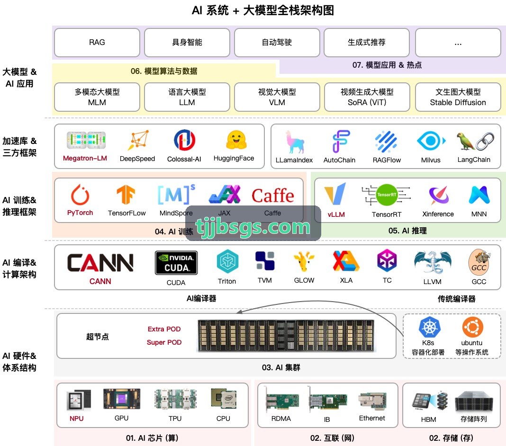Open the 生成式推荐 box
The width and height of the screenshot is (506, 446).
pyautogui.click(x=367, y=43)
